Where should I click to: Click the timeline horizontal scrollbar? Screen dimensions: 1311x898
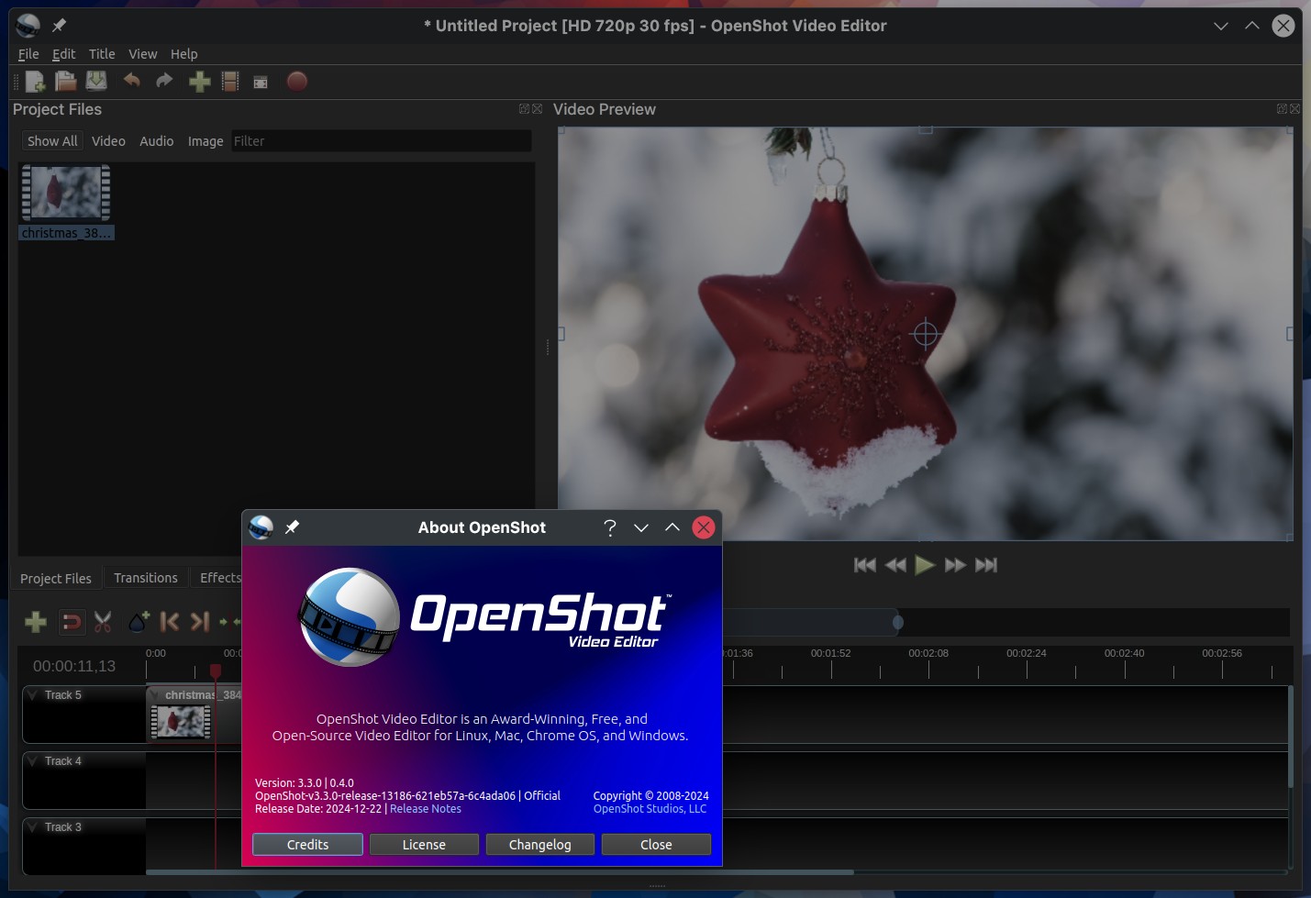click(500, 872)
